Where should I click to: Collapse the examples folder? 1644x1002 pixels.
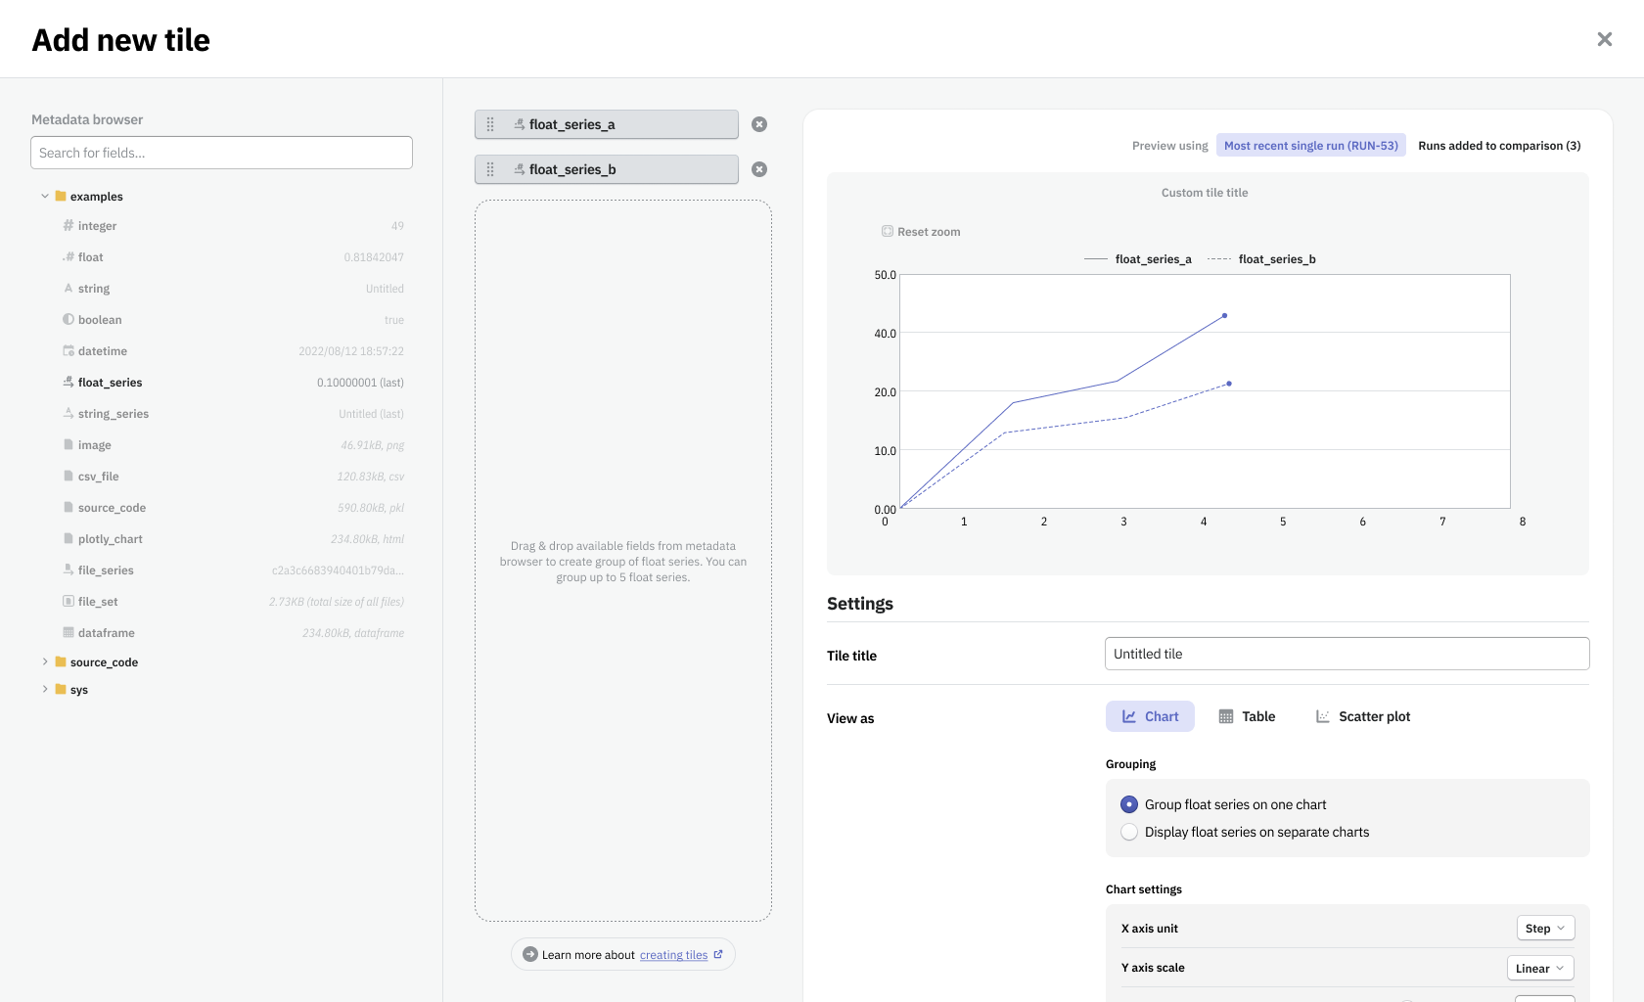(45, 196)
